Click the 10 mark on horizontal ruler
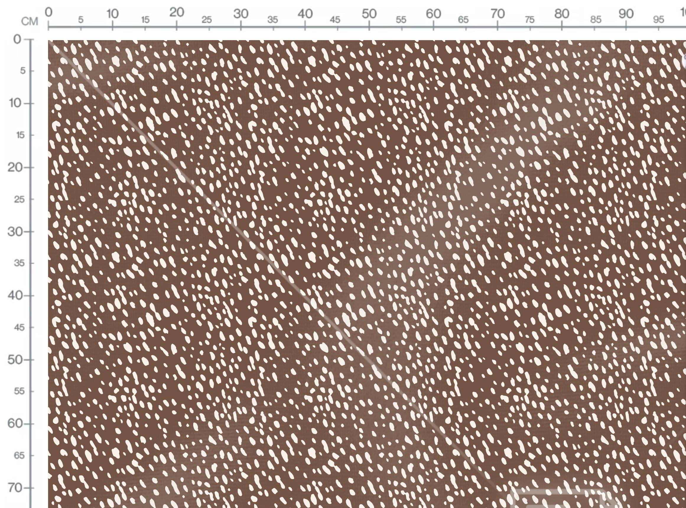 112,14
